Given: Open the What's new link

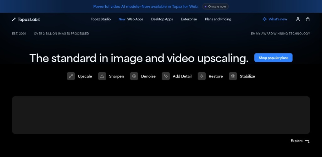Looking at the screenshot, I should click(278, 19).
